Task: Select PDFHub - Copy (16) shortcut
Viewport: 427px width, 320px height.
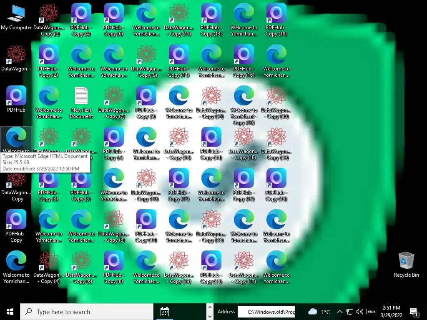Action: [244, 62]
